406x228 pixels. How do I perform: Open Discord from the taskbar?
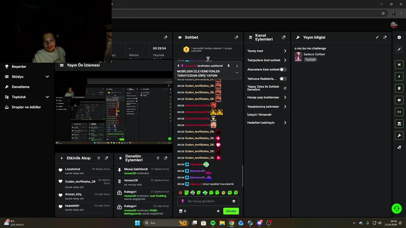pyautogui.click(x=259, y=223)
